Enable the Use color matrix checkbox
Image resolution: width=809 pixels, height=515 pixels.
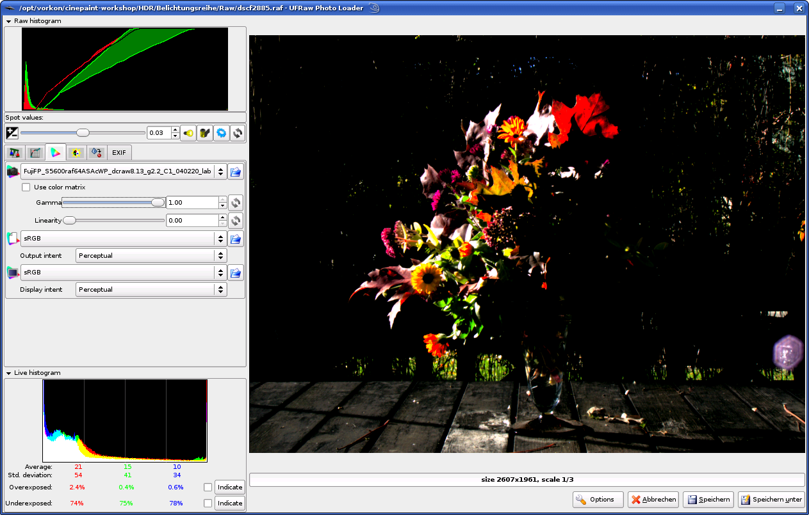click(26, 187)
